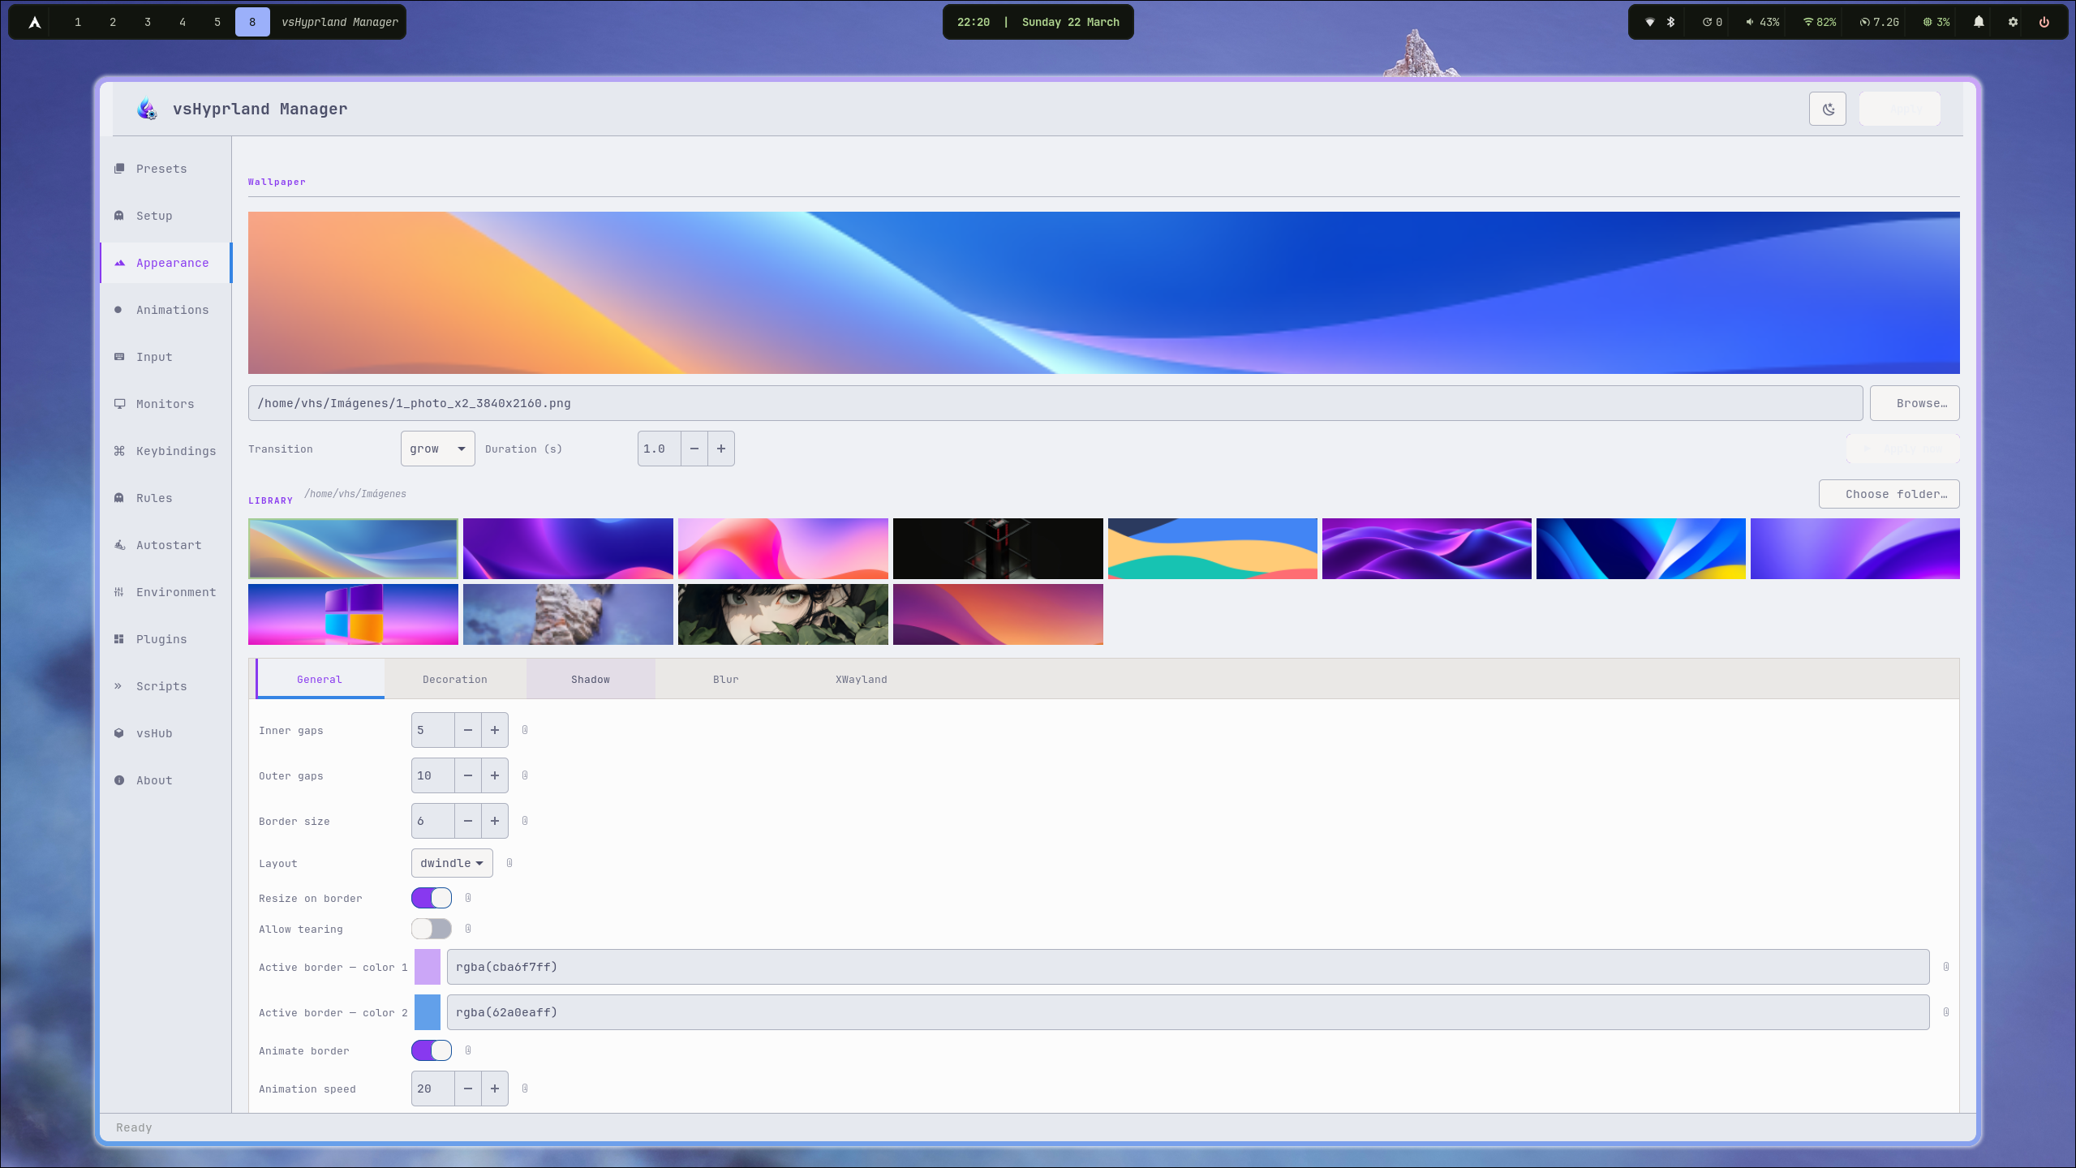
Task: Click the Browse… button for wallpaper path
Action: (1914, 402)
